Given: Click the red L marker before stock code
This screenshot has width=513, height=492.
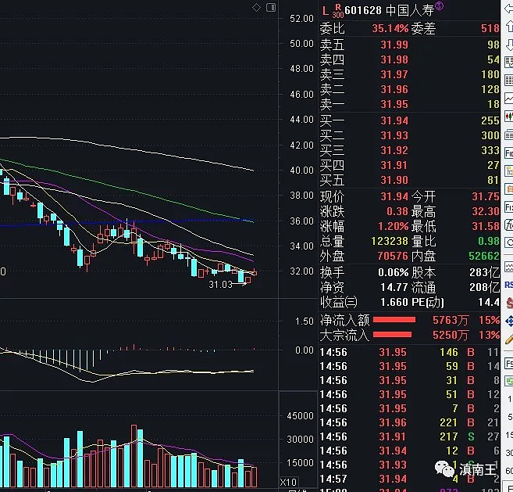Looking at the screenshot, I should (325, 11).
